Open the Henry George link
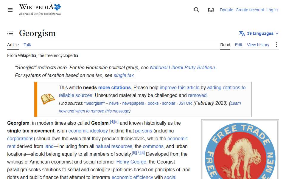286x179 pixels. coord(131,162)
